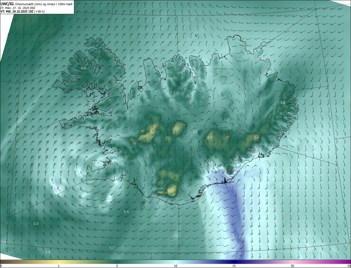The height and width of the screenshot is (268, 351).
Task: Click the 7.4 value in the central highlands
Action: 195,132
